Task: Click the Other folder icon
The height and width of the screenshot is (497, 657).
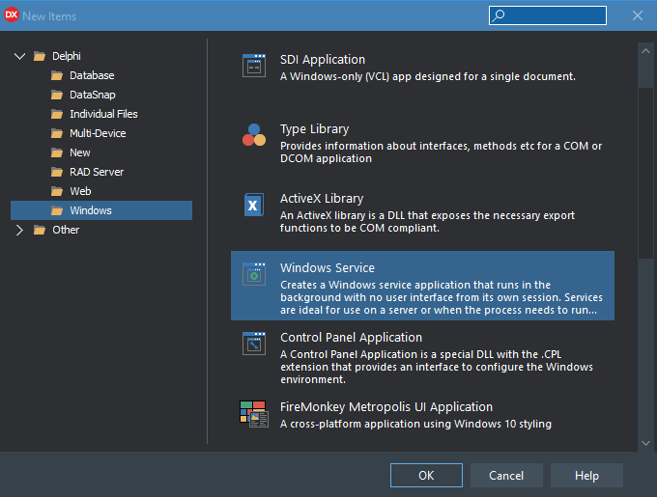Action: (x=40, y=230)
